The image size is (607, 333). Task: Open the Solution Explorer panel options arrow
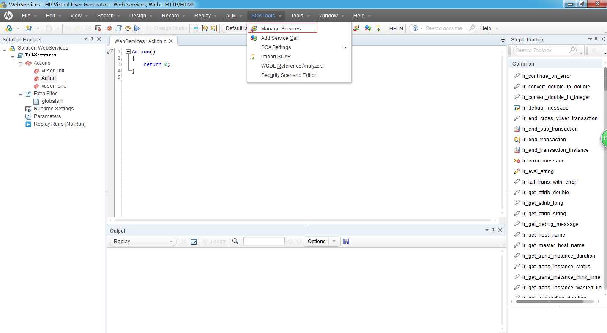click(x=86, y=39)
